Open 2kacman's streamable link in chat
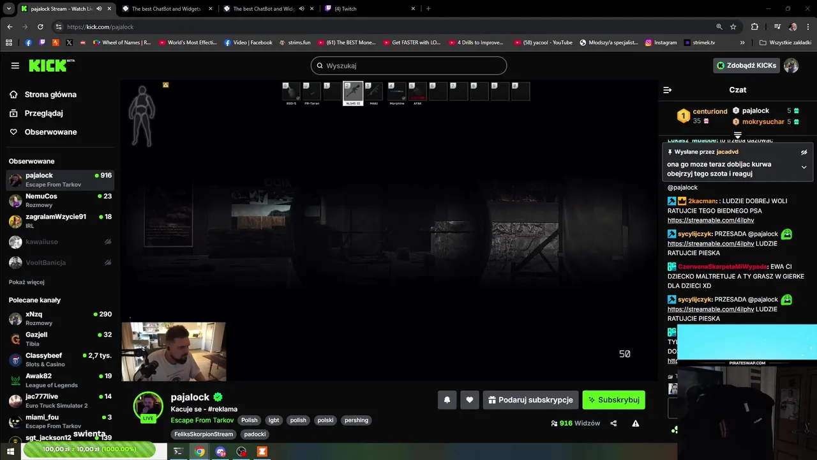 tap(710, 220)
